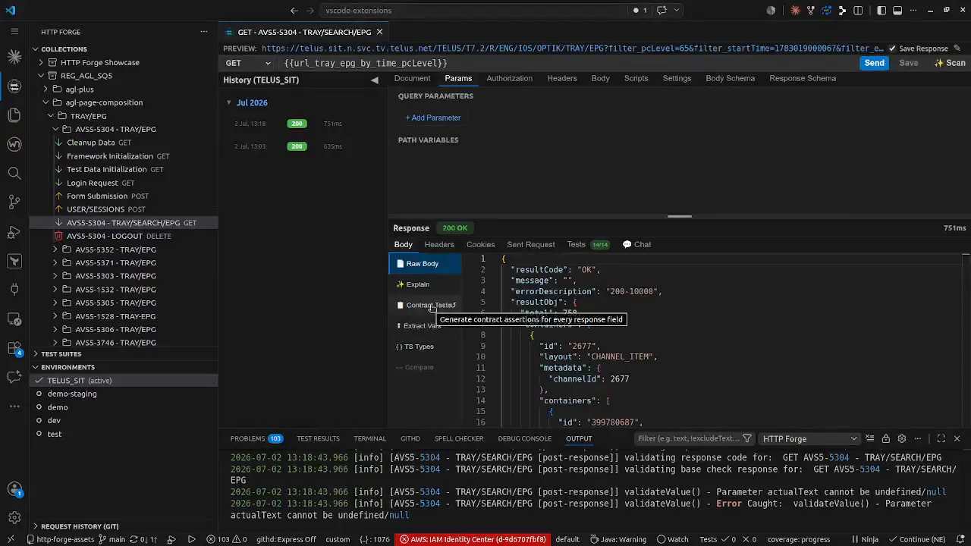Image resolution: width=971 pixels, height=546 pixels.
Task: Click the Scan button
Action: click(950, 63)
